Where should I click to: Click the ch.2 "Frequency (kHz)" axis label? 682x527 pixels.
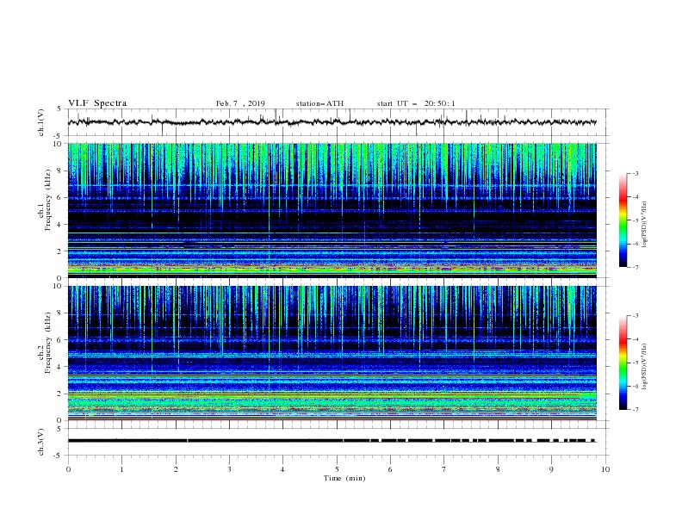tap(48, 343)
